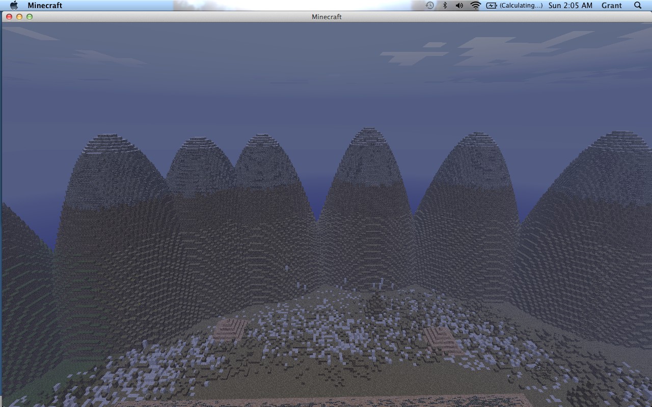The image size is (652, 407).
Task: Open the Apple menu
Action: 14,5
